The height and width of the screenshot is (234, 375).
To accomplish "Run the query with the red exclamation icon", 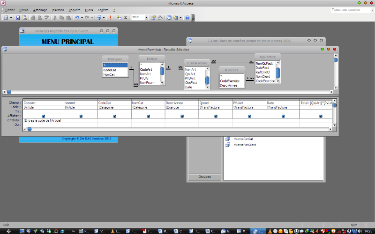I will (x=111, y=18).
